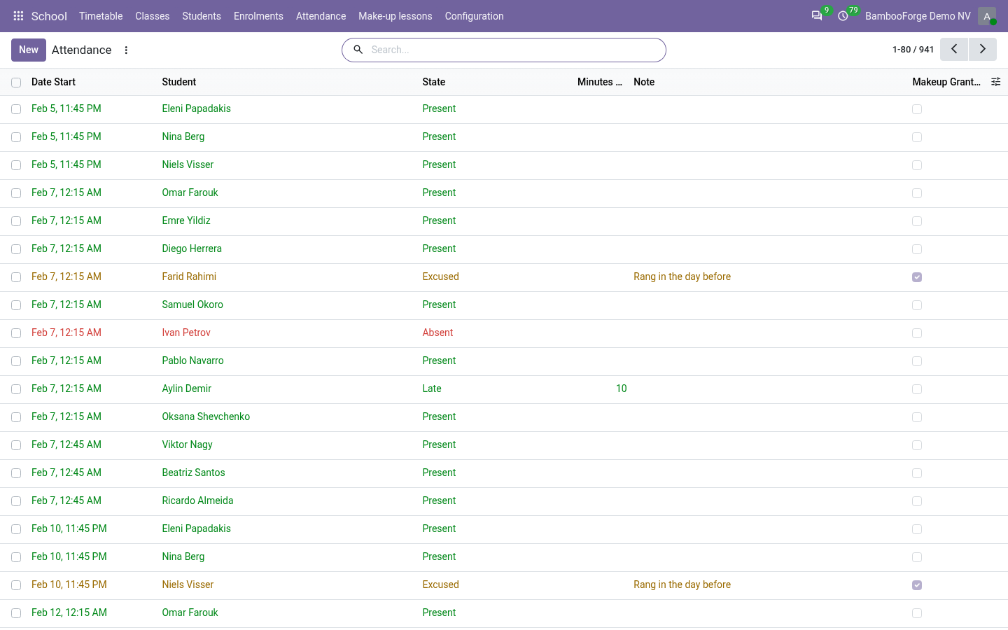
Task: Click the New button
Action: coord(29,50)
